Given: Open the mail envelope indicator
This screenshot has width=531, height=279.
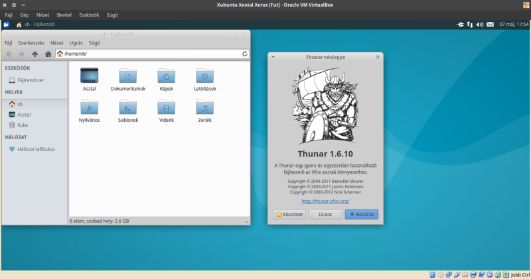Looking at the screenshot, I should pos(490,25).
